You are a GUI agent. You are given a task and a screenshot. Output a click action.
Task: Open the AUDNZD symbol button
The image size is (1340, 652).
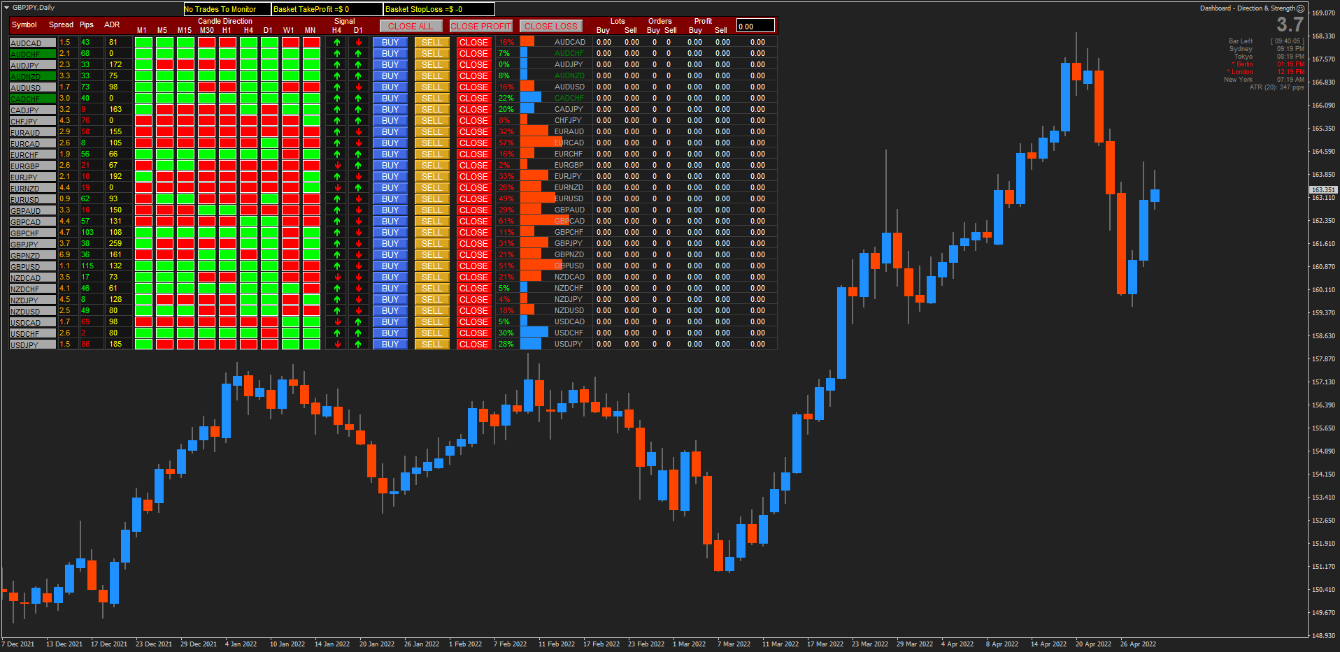33,76
